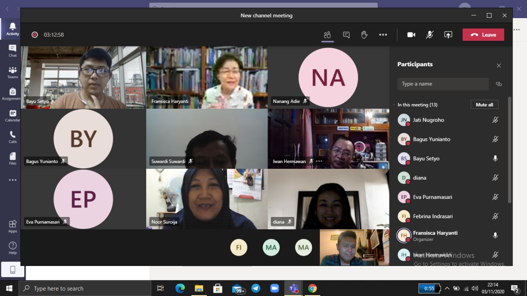Open More actions menu in meeting toolbar
This screenshot has height=296, width=527.
tap(383, 35)
